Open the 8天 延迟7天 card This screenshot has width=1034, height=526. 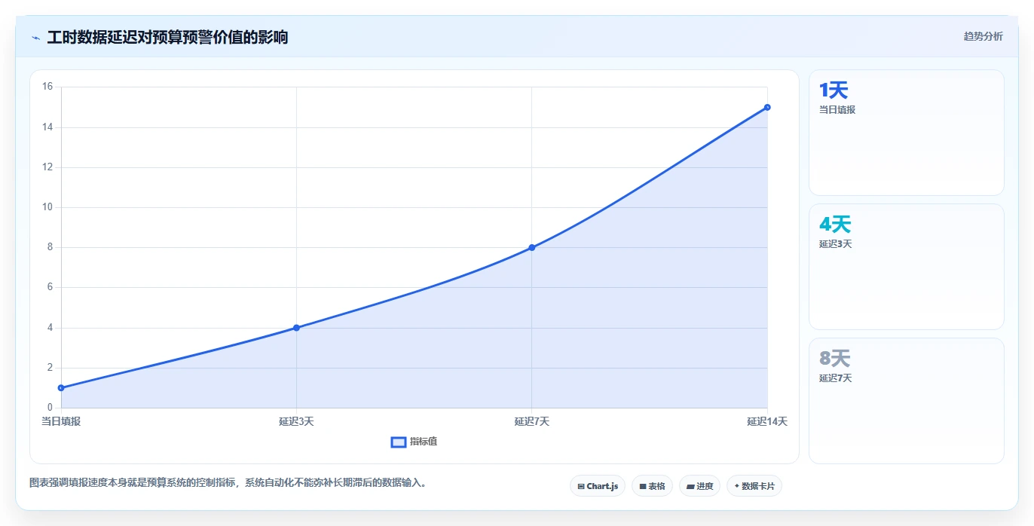click(907, 401)
